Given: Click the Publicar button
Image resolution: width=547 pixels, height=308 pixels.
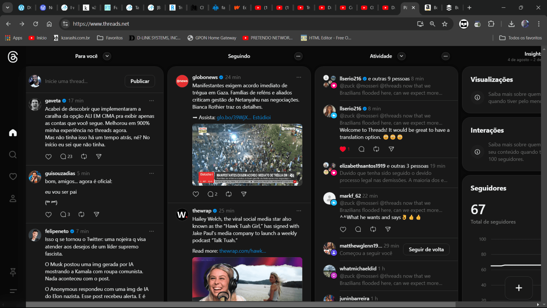Looking at the screenshot, I should coord(139,81).
